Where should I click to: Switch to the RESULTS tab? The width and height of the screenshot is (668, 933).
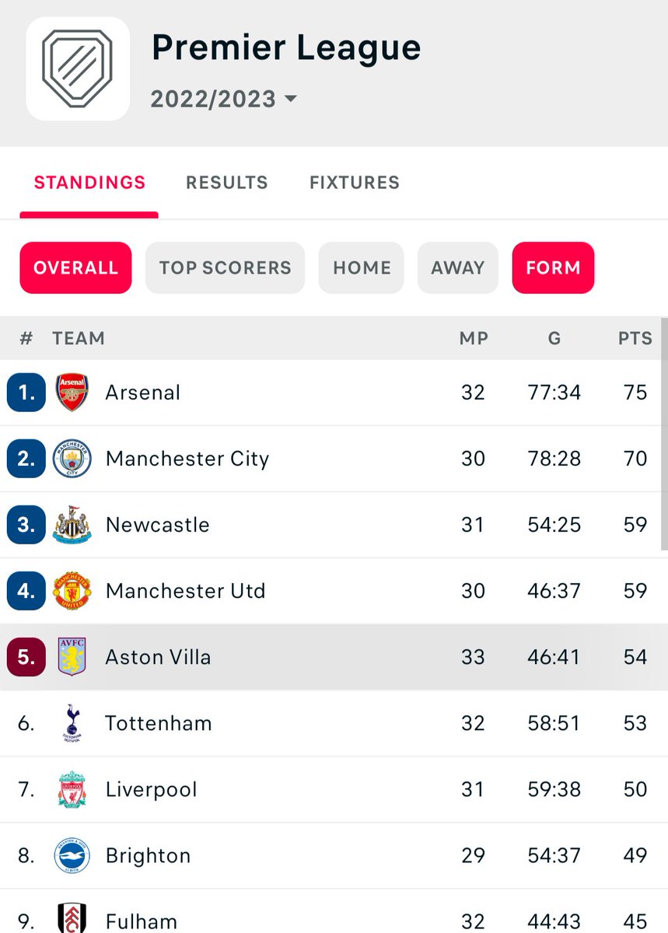[226, 183]
